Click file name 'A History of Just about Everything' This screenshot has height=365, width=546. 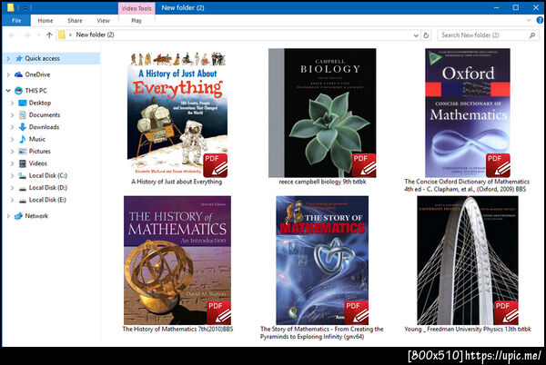coord(177,182)
